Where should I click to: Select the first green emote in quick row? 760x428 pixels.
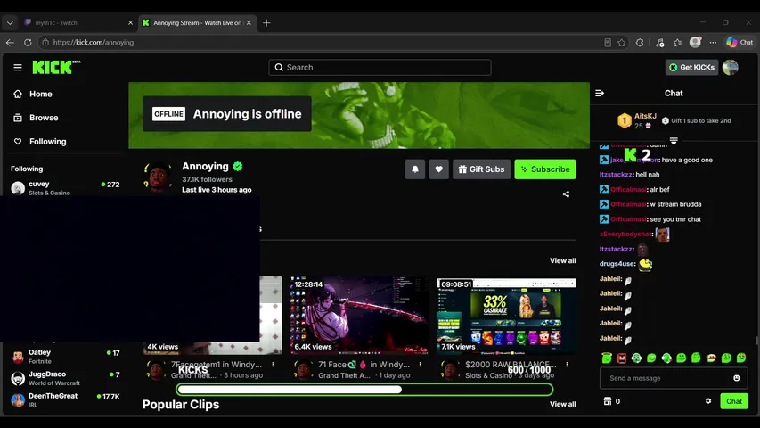[x=607, y=358]
